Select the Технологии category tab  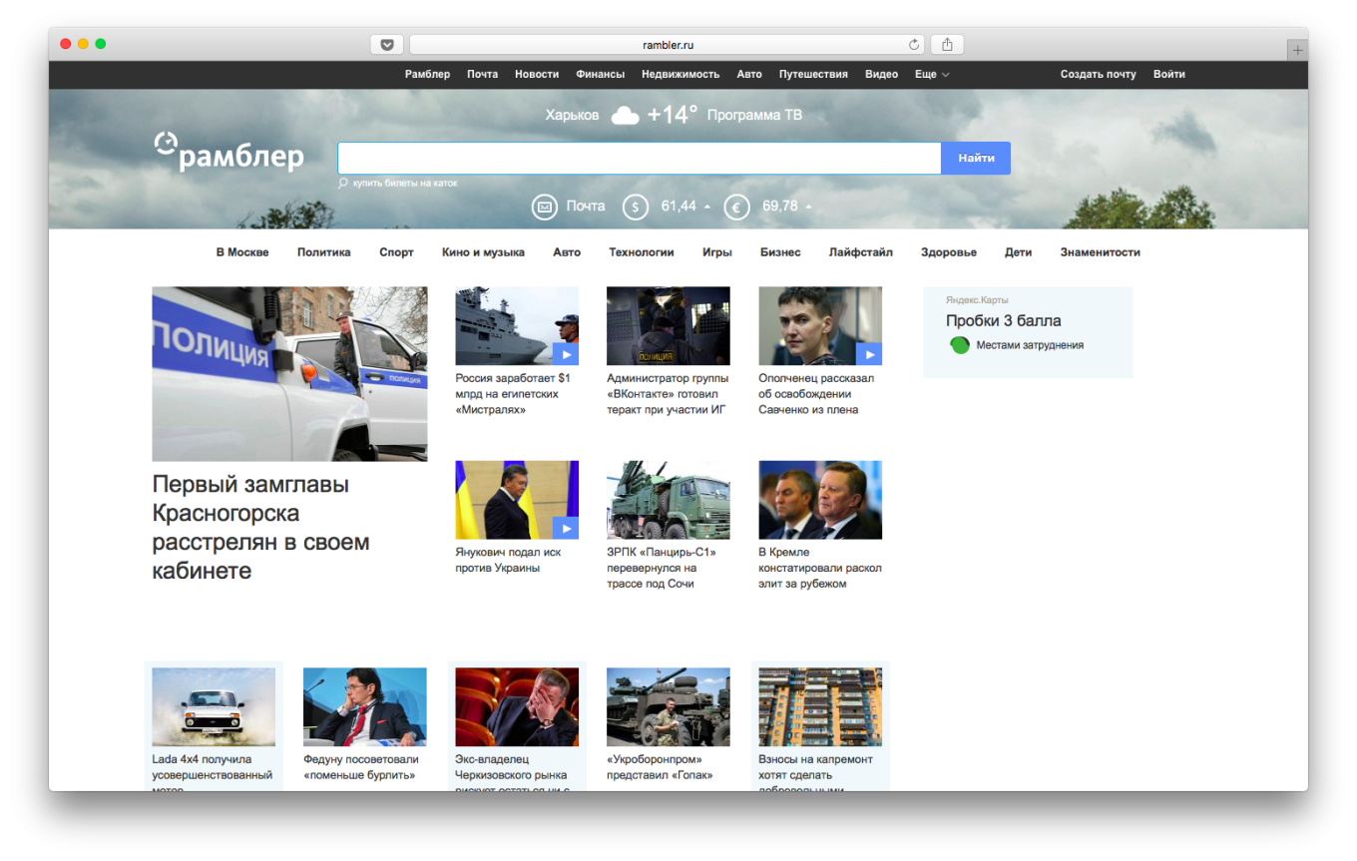pos(642,252)
